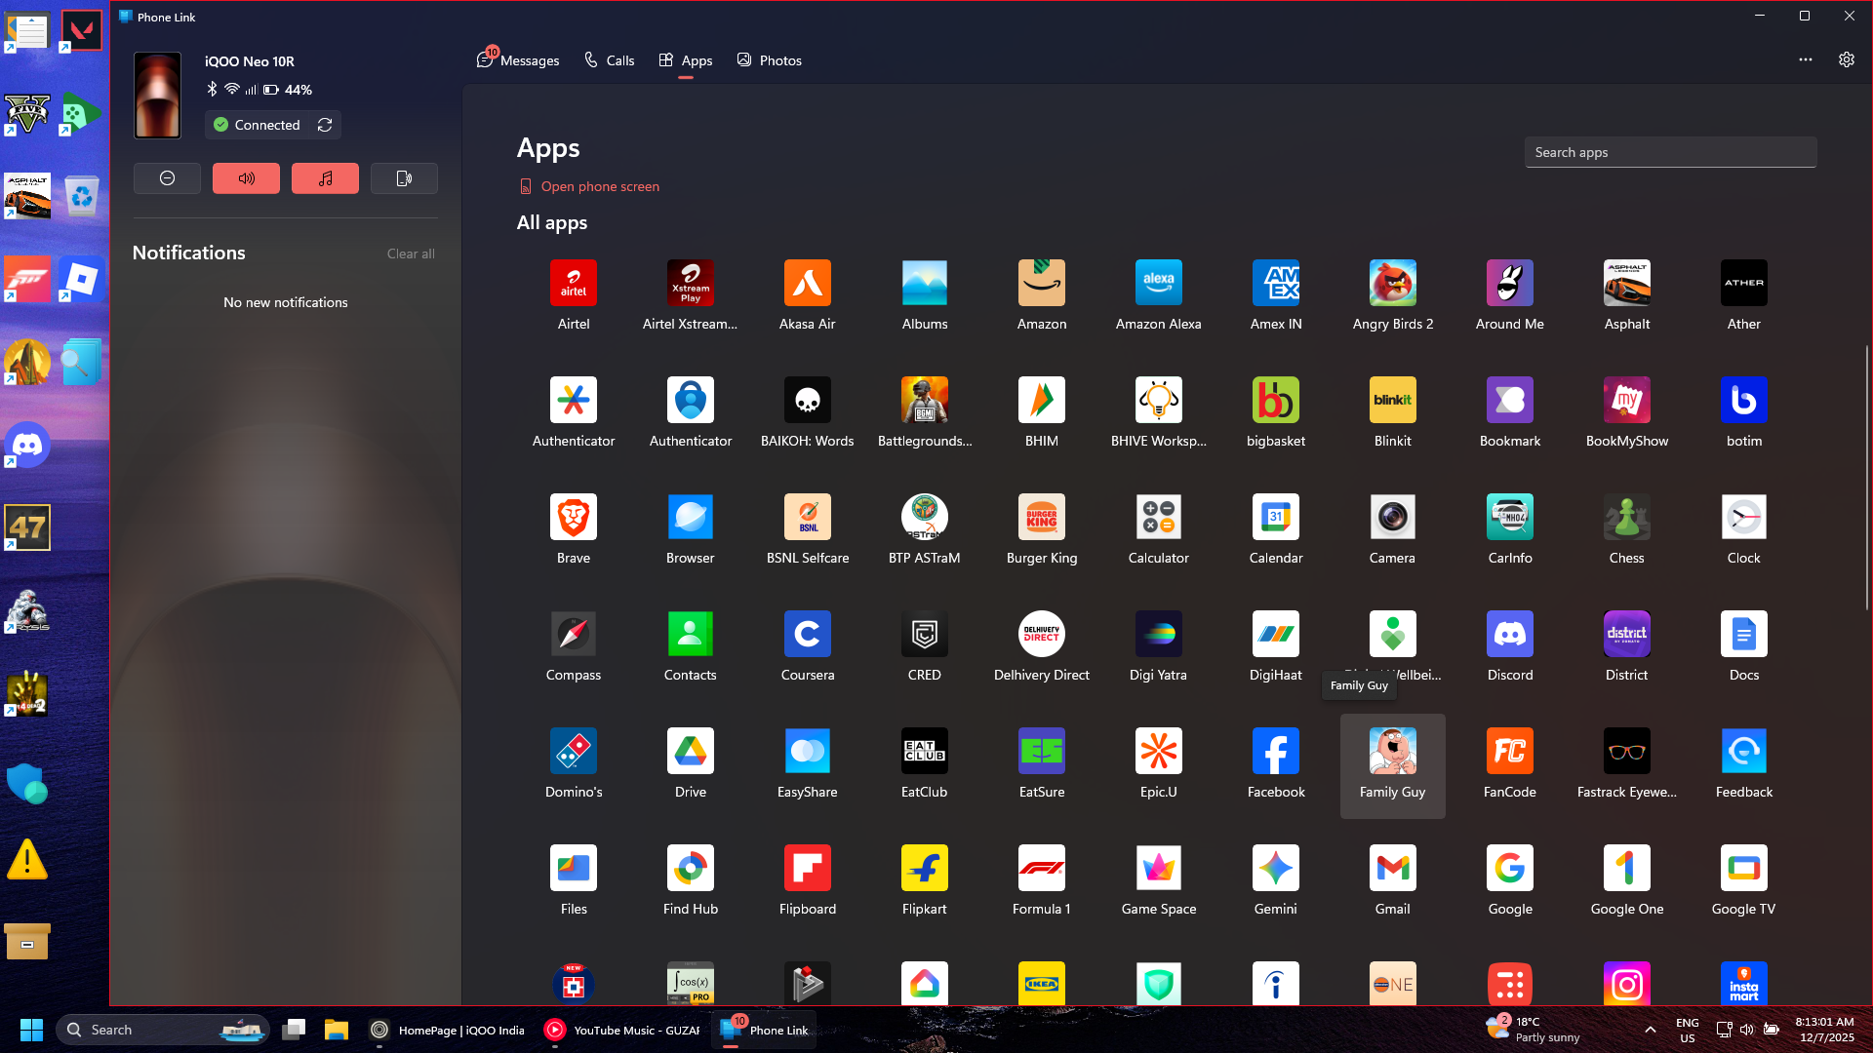Image resolution: width=1873 pixels, height=1053 pixels.
Task: Open the BookMyShow app icon
Action: tap(1626, 401)
